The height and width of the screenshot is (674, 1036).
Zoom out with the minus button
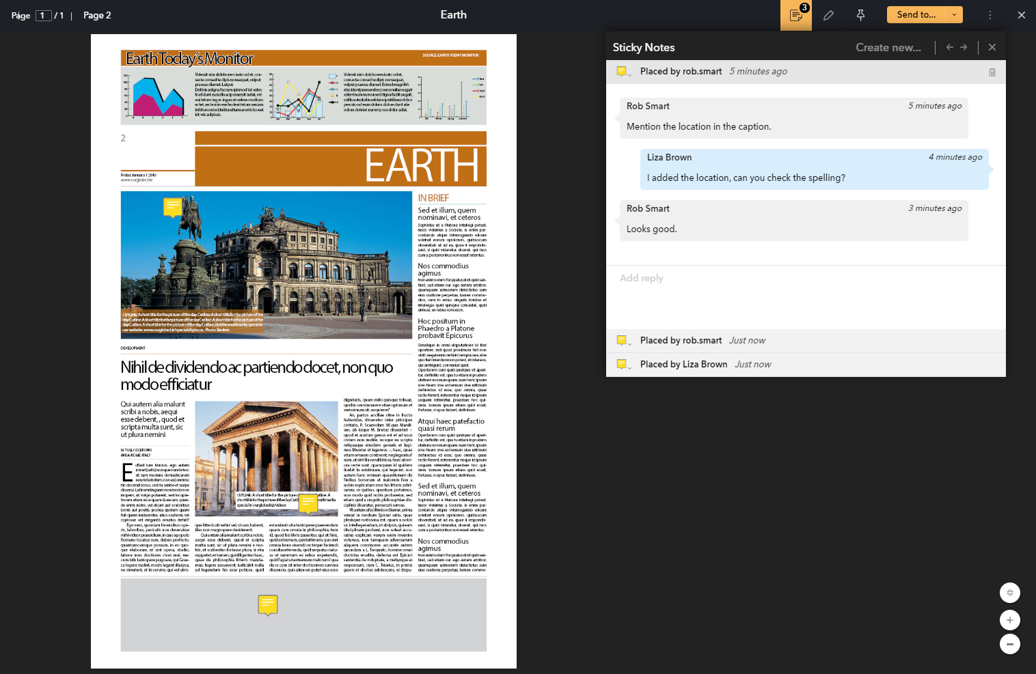(1010, 644)
